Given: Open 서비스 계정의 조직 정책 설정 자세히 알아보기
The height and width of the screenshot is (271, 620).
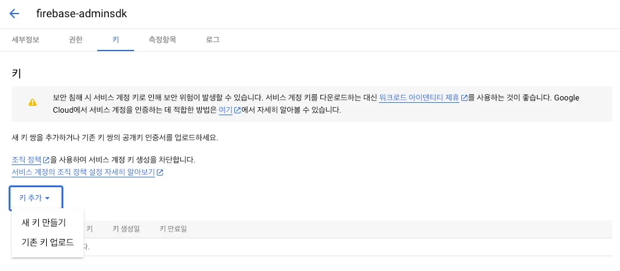Looking at the screenshot, I should click(83, 172).
